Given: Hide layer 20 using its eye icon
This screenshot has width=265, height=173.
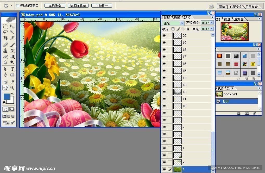Looking at the screenshot, I should [164, 36].
